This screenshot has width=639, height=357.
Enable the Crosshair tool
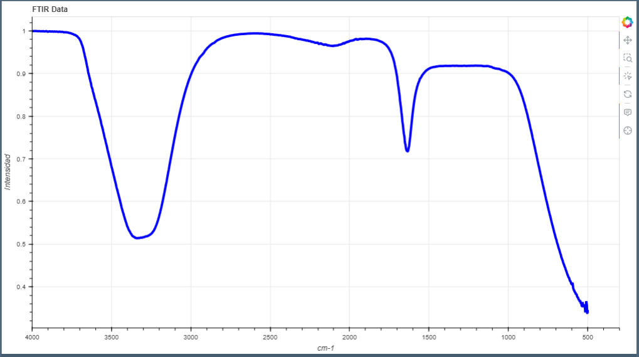627,131
